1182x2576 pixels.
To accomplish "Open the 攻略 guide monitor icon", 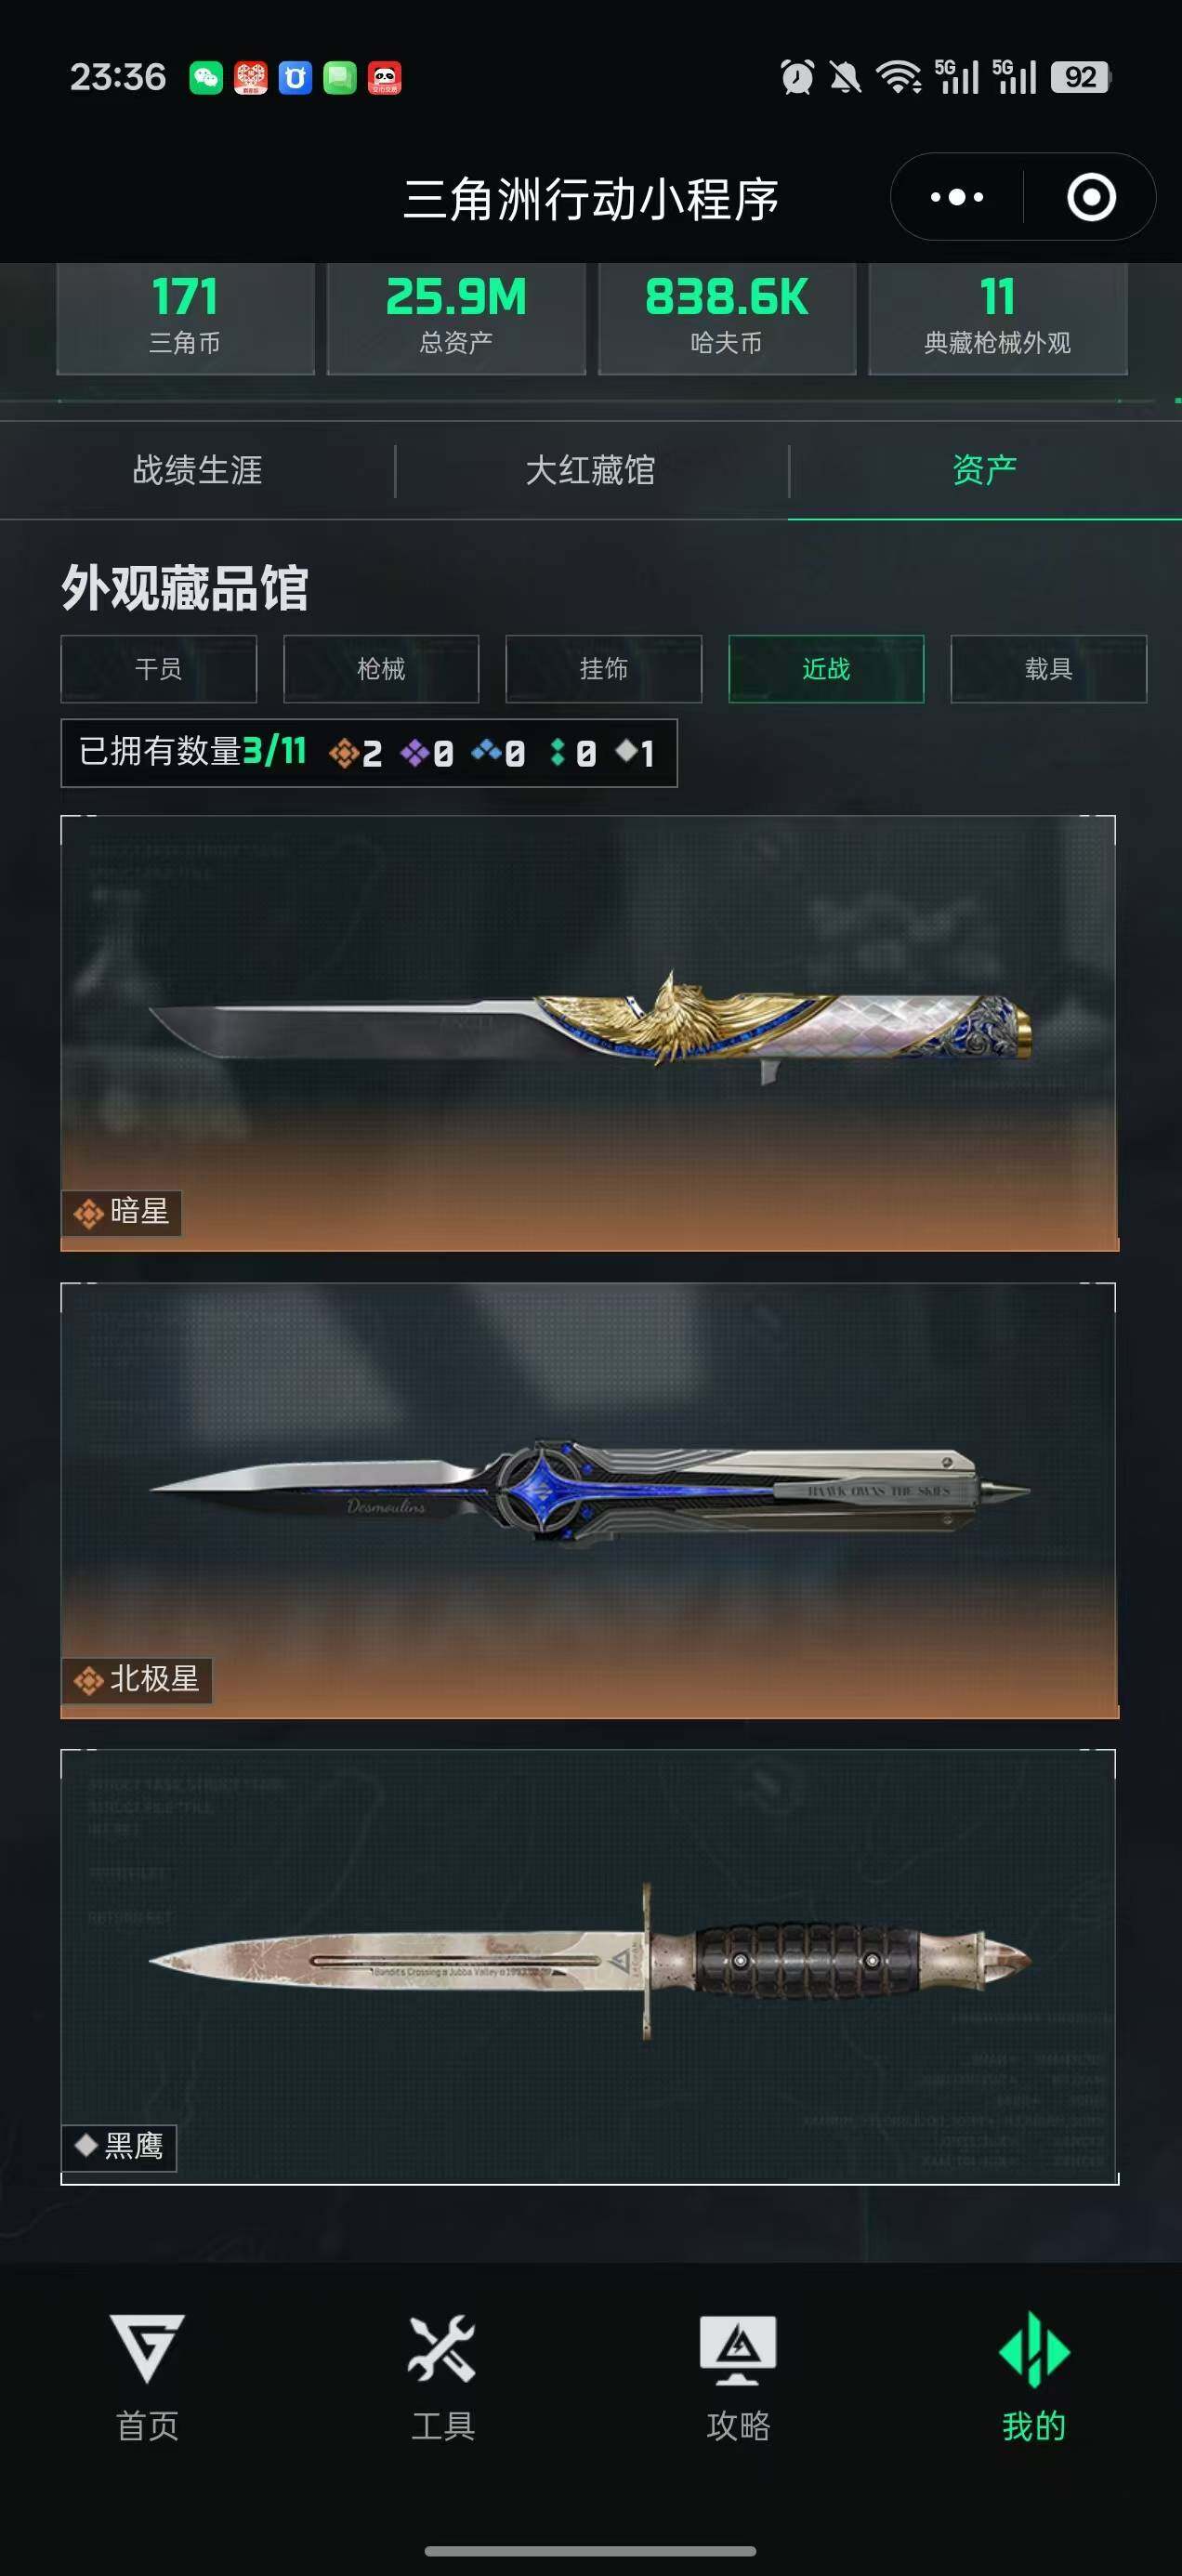I will (738, 2349).
